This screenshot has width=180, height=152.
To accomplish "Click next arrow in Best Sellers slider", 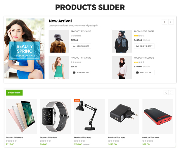I will (171, 92).
